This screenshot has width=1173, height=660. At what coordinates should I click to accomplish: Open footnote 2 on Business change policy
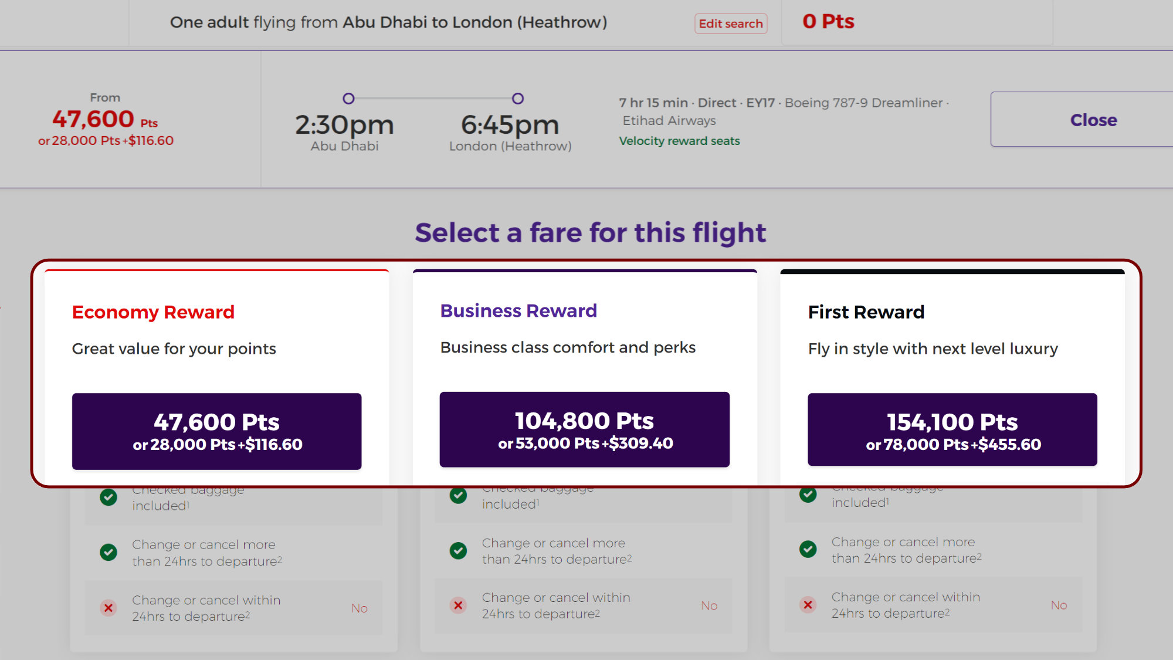click(630, 559)
